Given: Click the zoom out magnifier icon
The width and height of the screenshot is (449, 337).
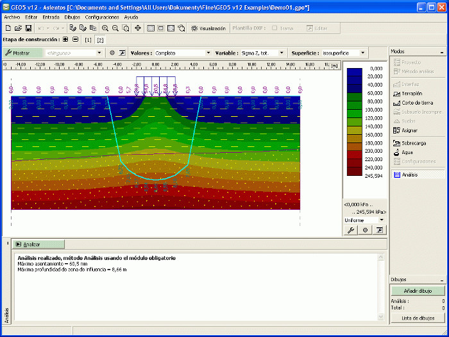Looking at the screenshot, I should (115, 28).
